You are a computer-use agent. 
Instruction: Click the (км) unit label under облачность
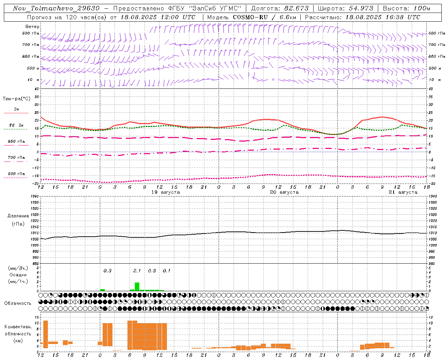(18, 341)
